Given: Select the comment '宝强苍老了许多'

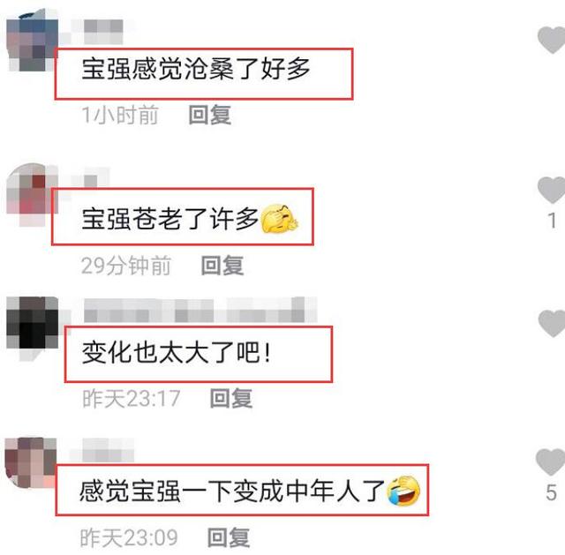Looking at the screenshot, I should [170, 218].
